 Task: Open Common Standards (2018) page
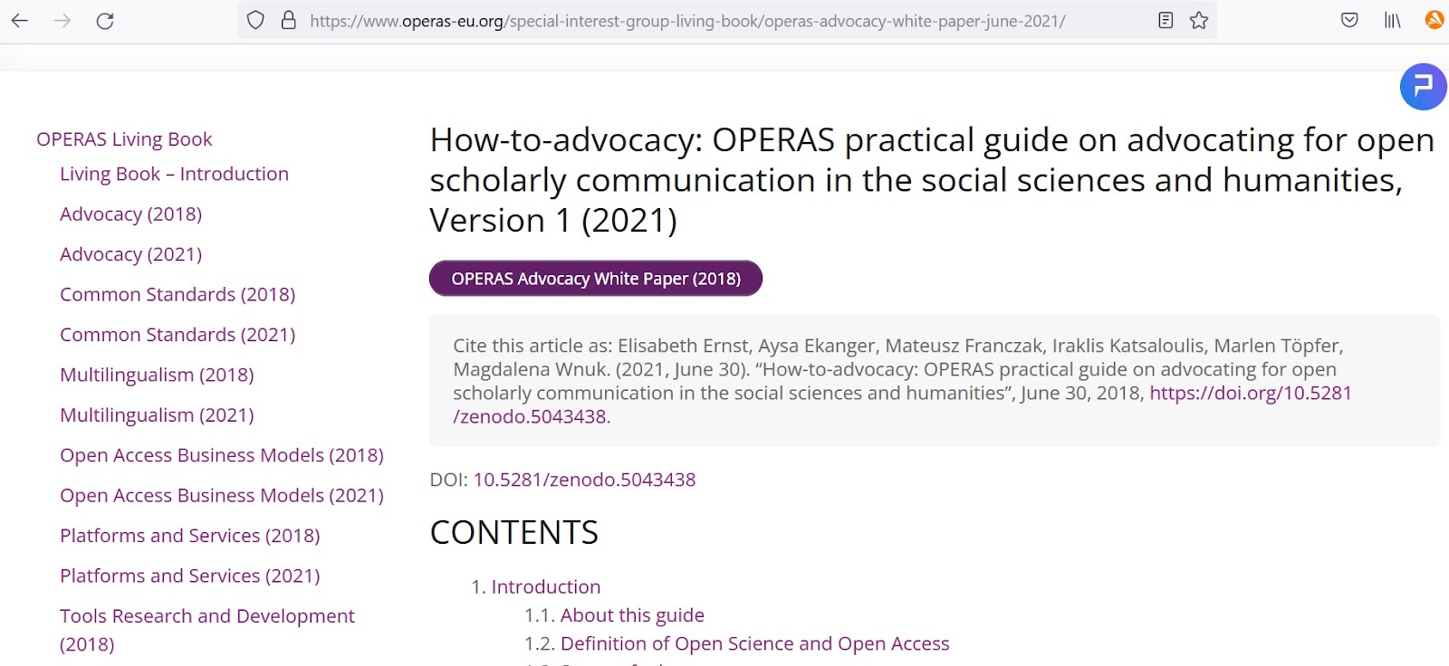pos(178,295)
